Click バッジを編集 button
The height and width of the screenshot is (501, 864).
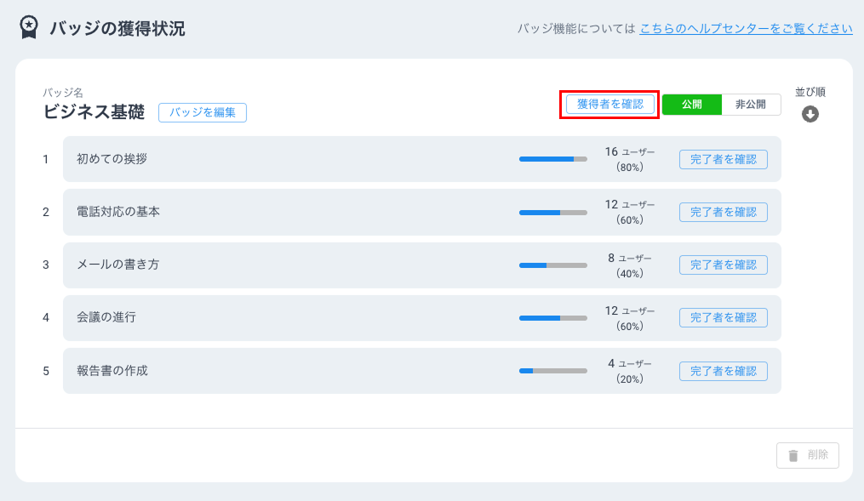coord(203,112)
